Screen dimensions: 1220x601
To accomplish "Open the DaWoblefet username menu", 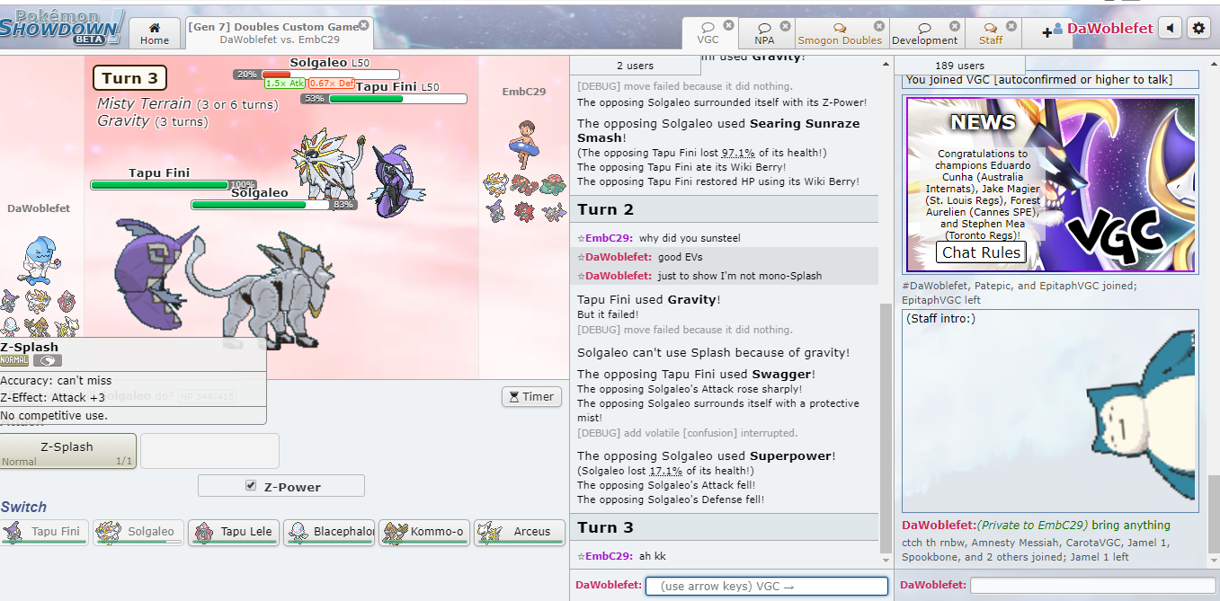I will click(1109, 29).
